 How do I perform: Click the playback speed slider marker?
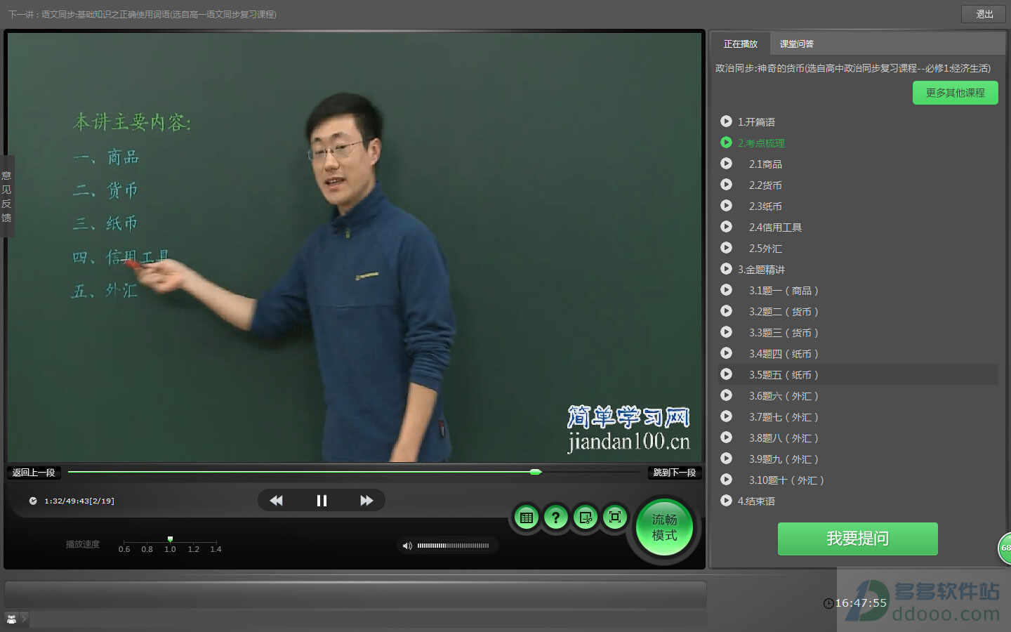[x=170, y=539]
